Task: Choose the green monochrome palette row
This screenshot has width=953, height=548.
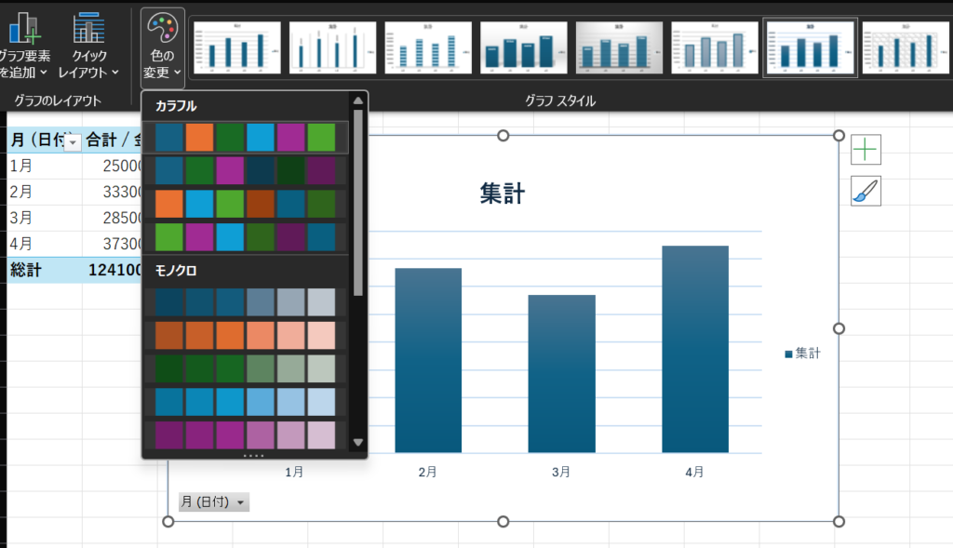Action: pos(246,368)
